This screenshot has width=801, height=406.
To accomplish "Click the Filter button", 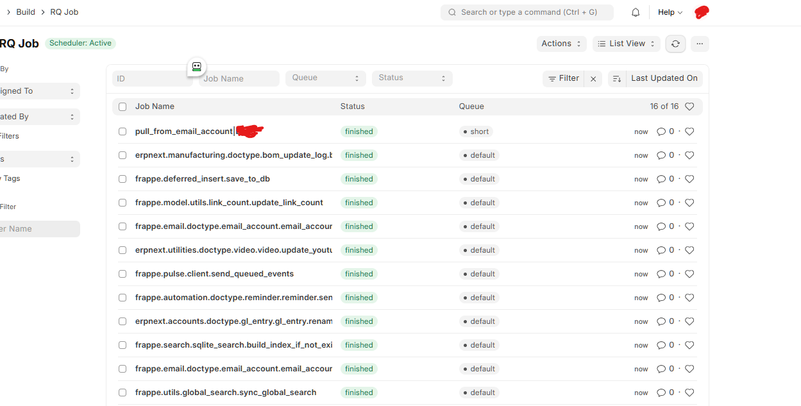I will (x=563, y=78).
